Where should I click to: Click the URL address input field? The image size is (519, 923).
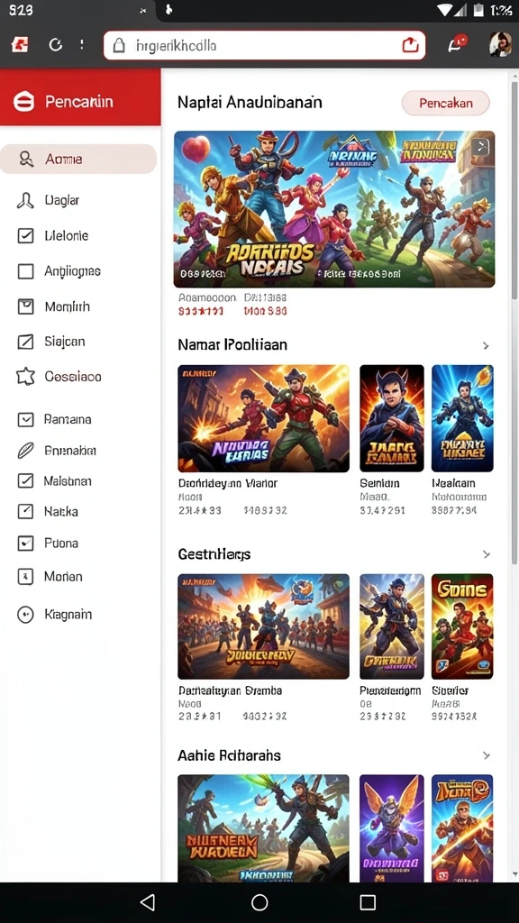pyautogui.click(x=264, y=45)
